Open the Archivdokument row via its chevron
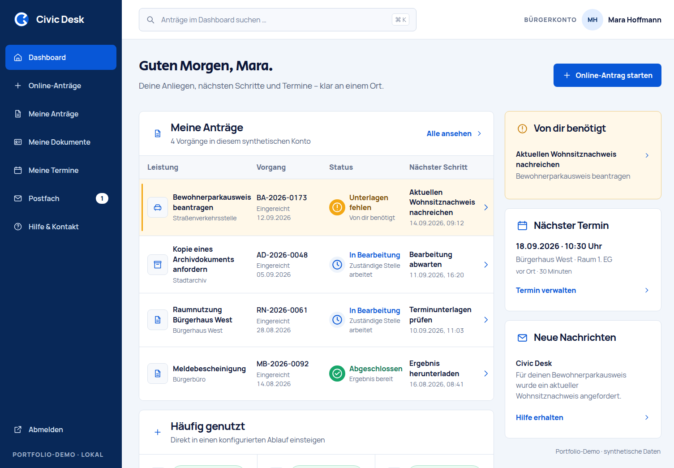The width and height of the screenshot is (674, 468). coord(486,265)
